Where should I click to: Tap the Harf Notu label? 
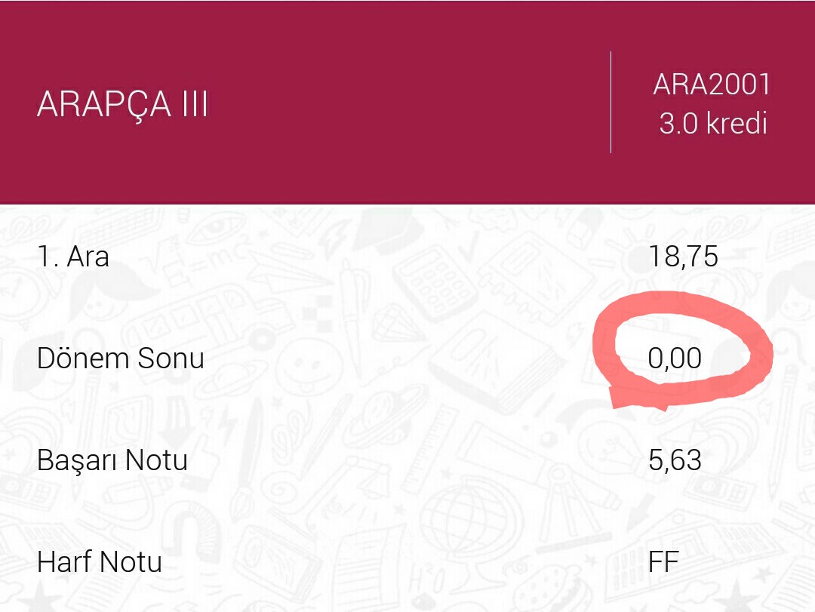point(100,561)
